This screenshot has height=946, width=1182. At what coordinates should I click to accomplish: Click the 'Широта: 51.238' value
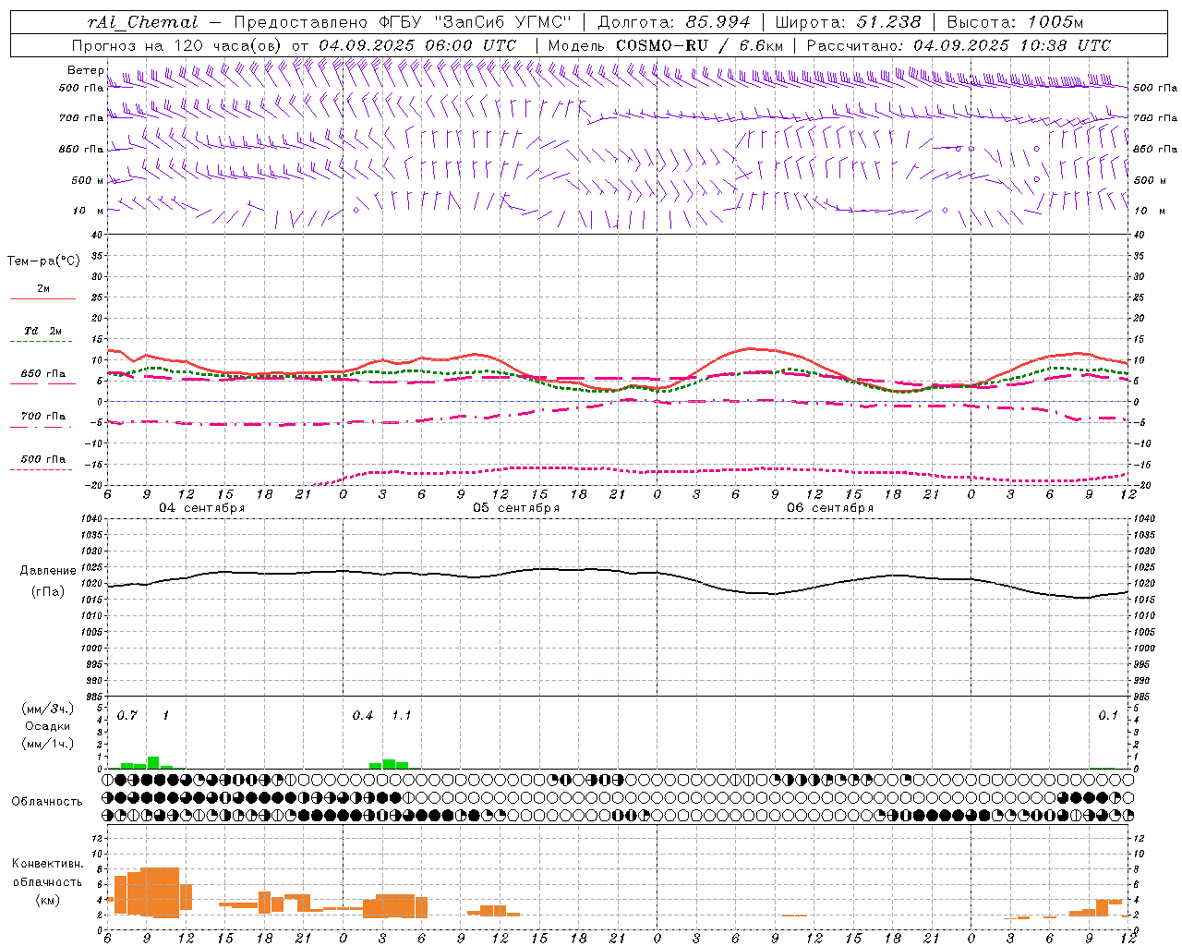point(848,22)
